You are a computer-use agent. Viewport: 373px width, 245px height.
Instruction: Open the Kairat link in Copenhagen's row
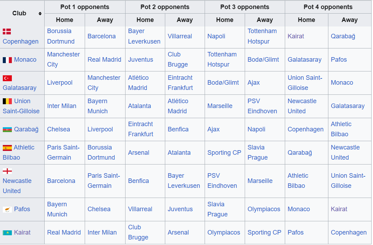(296, 36)
